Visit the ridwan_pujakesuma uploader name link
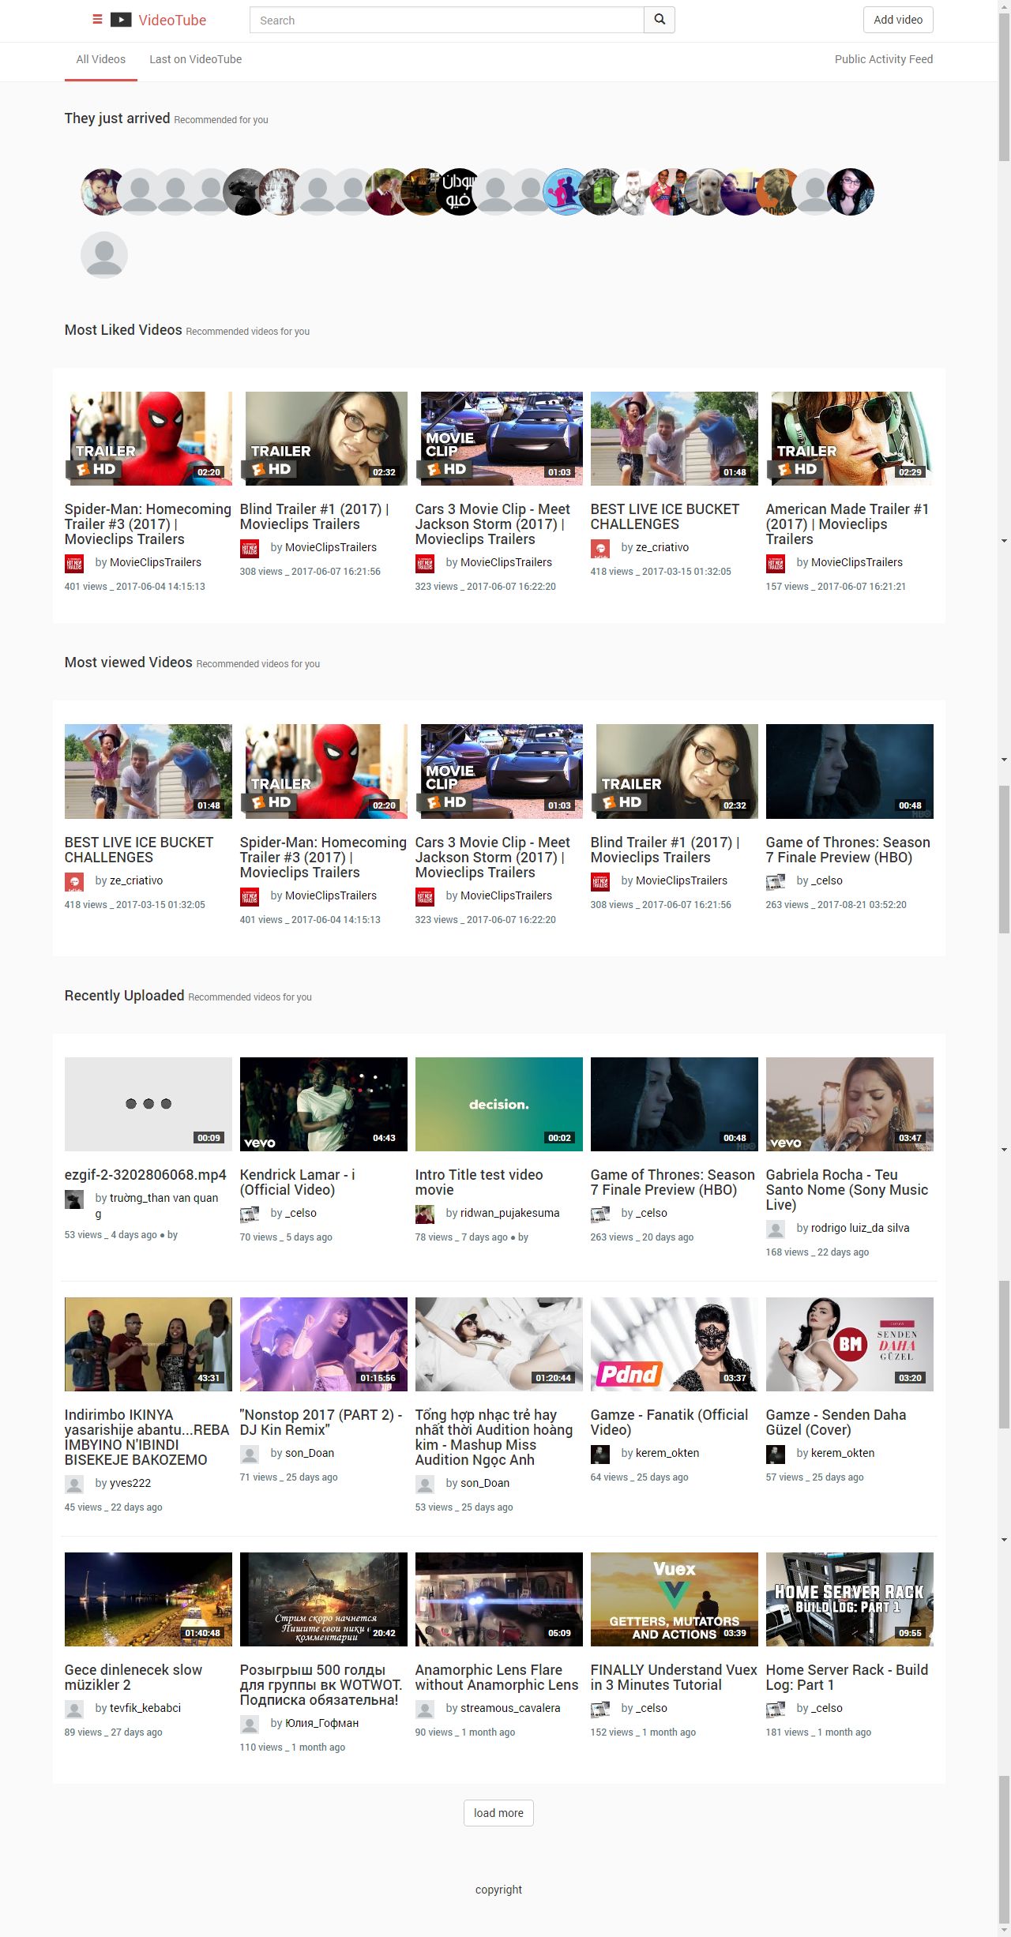1011x1937 pixels. click(x=510, y=1213)
